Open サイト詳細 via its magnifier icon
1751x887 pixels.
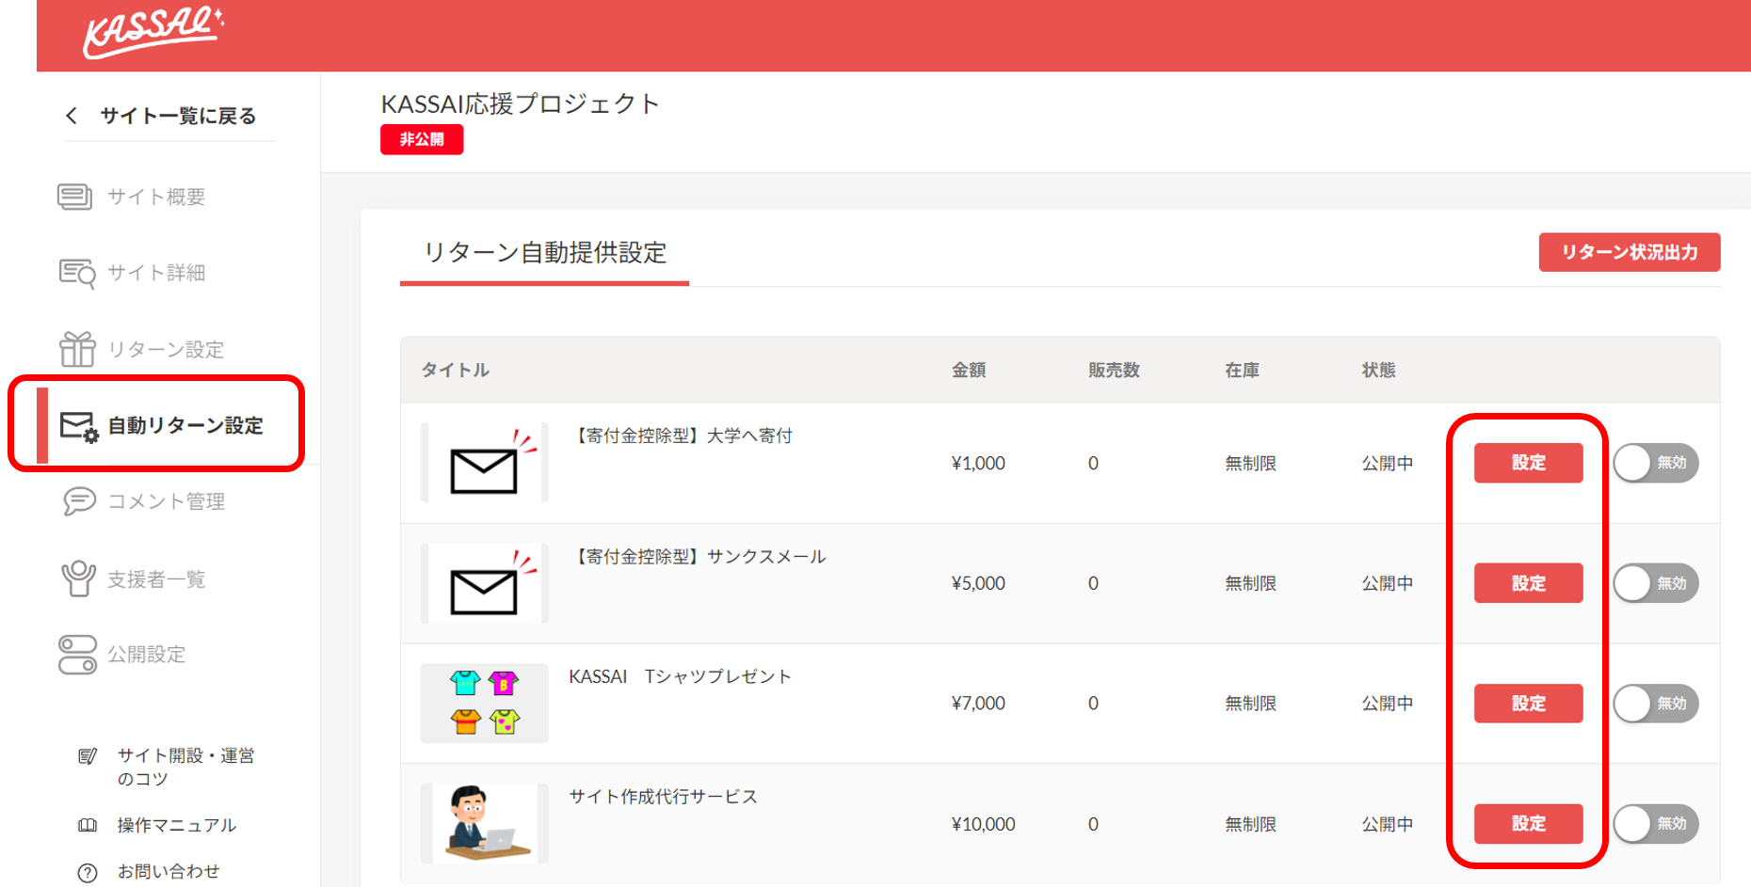click(x=76, y=273)
